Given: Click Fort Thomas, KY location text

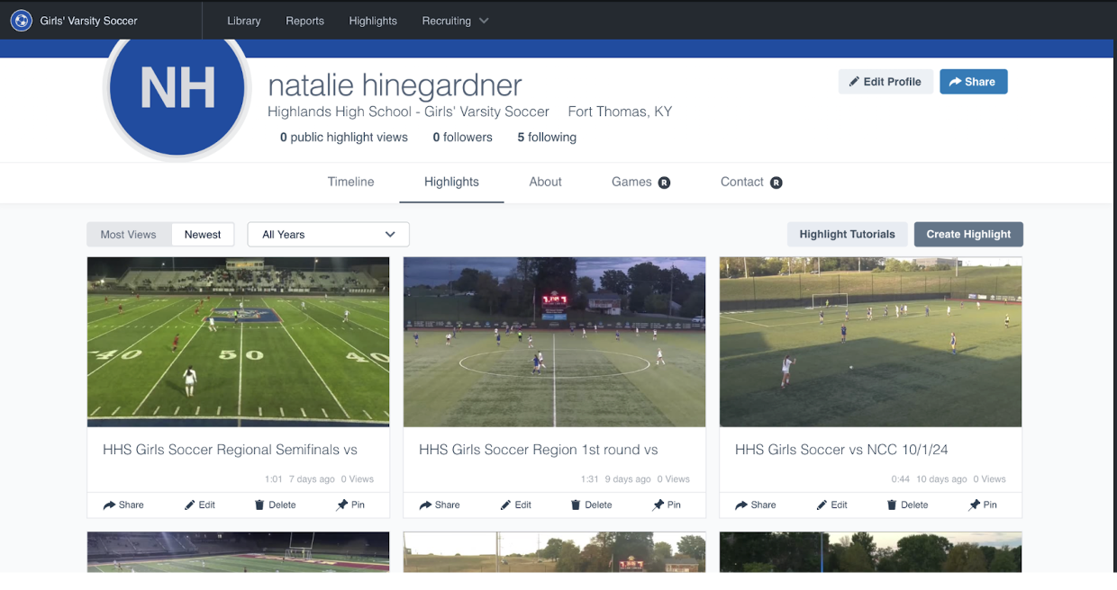Looking at the screenshot, I should pyautogui.click(x=620, y=112).
